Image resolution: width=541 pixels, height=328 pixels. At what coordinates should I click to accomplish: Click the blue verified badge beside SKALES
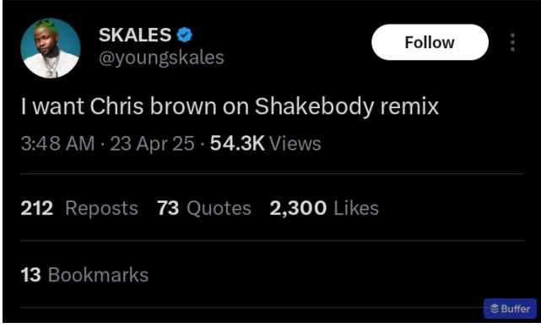pos(185,35)
